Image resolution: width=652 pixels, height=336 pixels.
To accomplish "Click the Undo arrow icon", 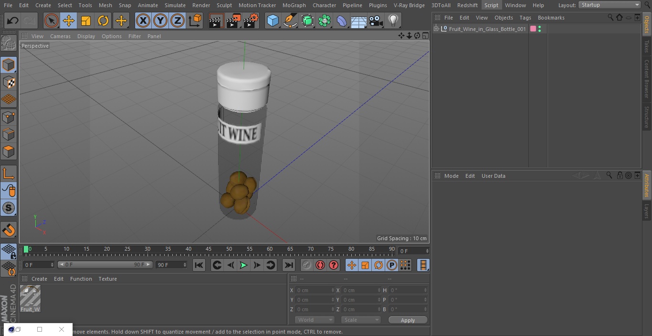I will click(13, 20).
